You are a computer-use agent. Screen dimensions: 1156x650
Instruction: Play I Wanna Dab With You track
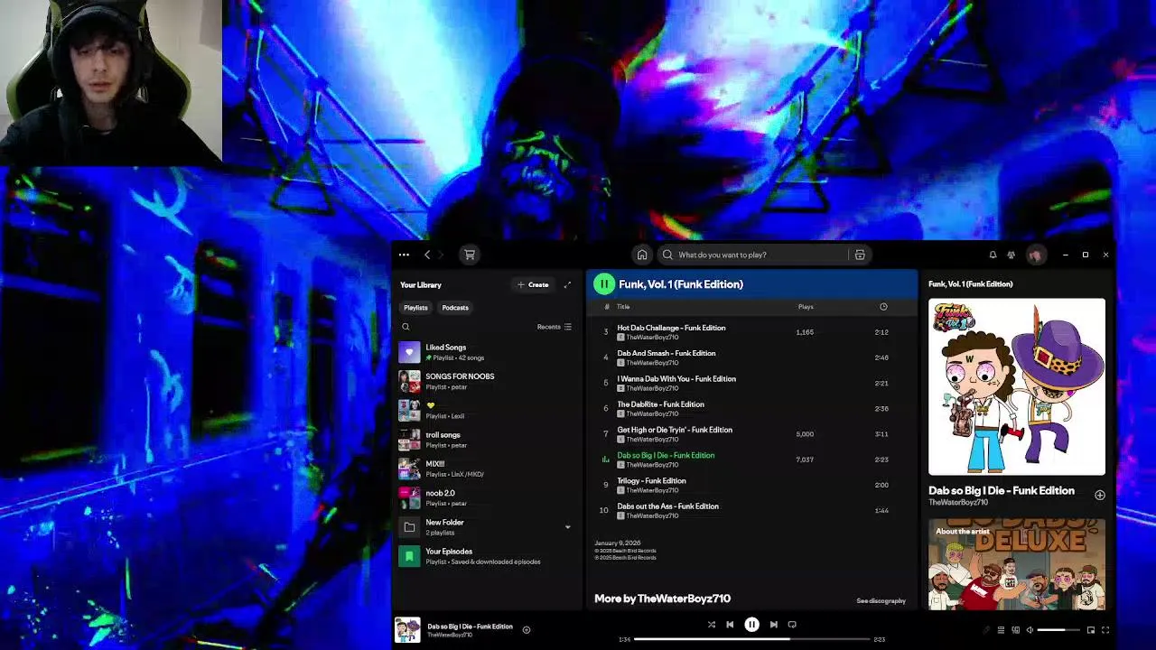751,383
